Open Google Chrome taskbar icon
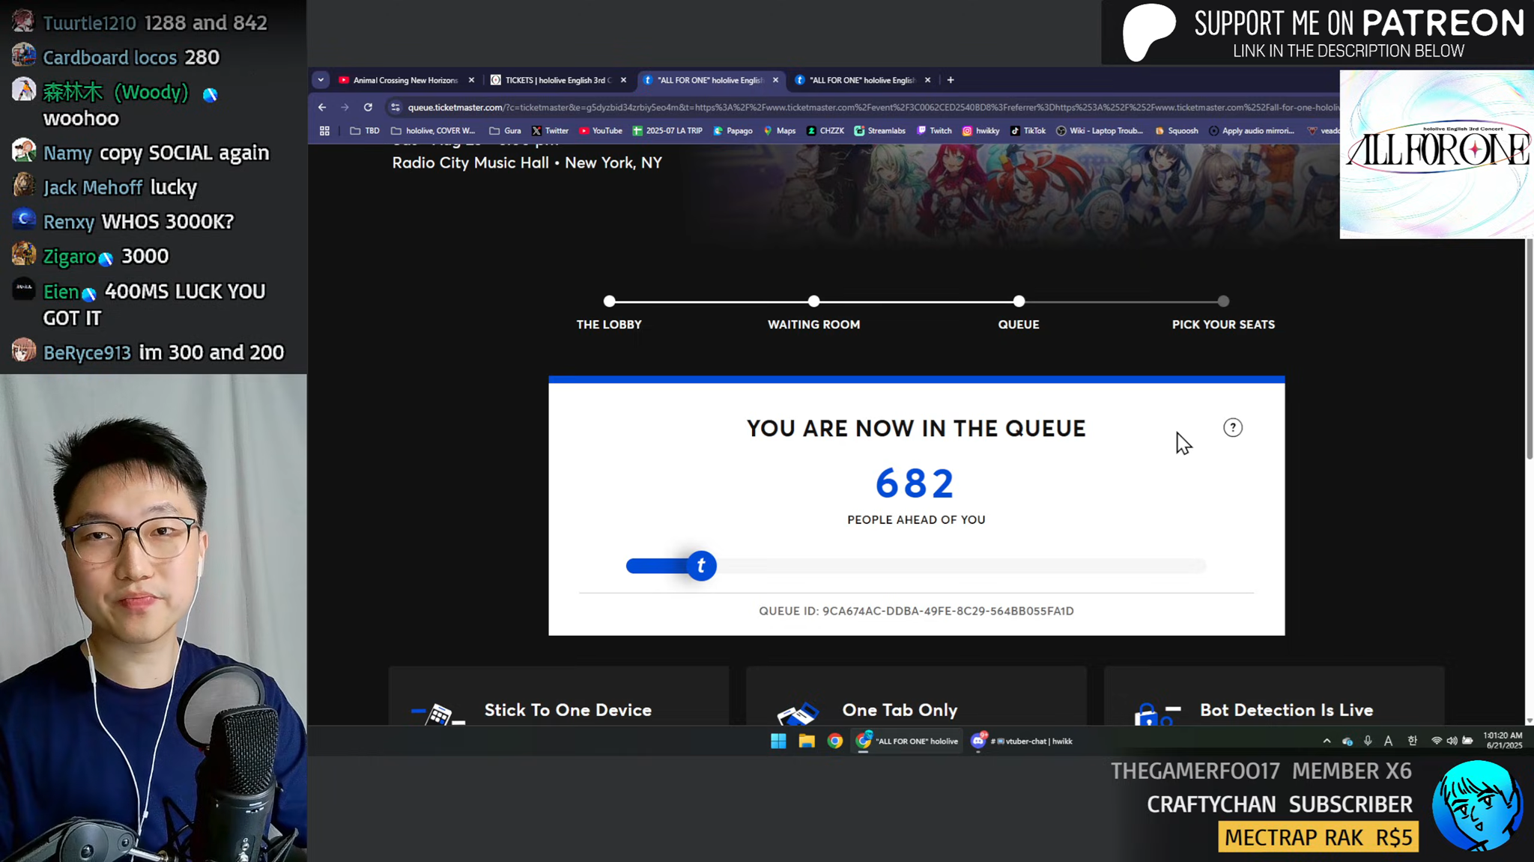The image size is (1534, 862). (835, 741)
